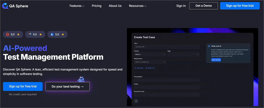This screenshot has width=264, height=108.
Task: Click the Sign In link
Action: point(181,6)
